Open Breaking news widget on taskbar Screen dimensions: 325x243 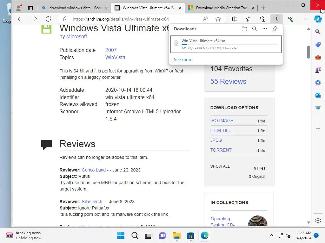pyautogui.click(x=24, y=235)
